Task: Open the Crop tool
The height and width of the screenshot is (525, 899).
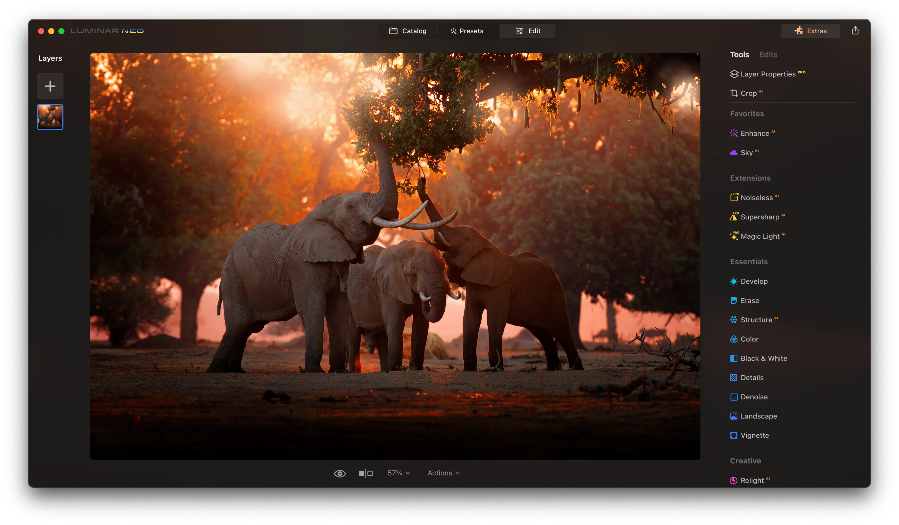Action: 748,93
